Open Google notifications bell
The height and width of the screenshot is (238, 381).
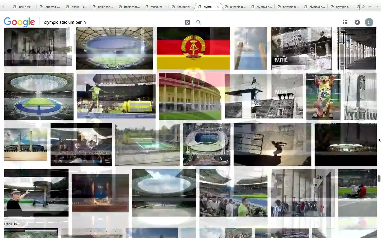(357, 22)
